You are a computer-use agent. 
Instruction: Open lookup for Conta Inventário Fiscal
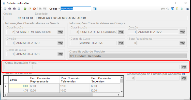point(184,67)
